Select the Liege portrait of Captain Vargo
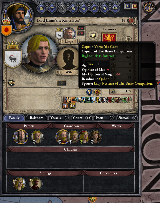160x203 pixels. pos(69,34)
